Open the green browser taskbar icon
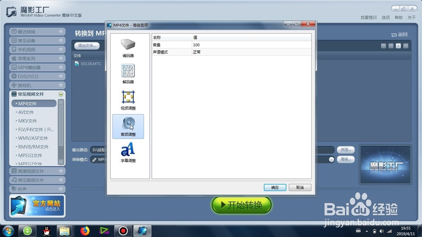 point(27,231)
